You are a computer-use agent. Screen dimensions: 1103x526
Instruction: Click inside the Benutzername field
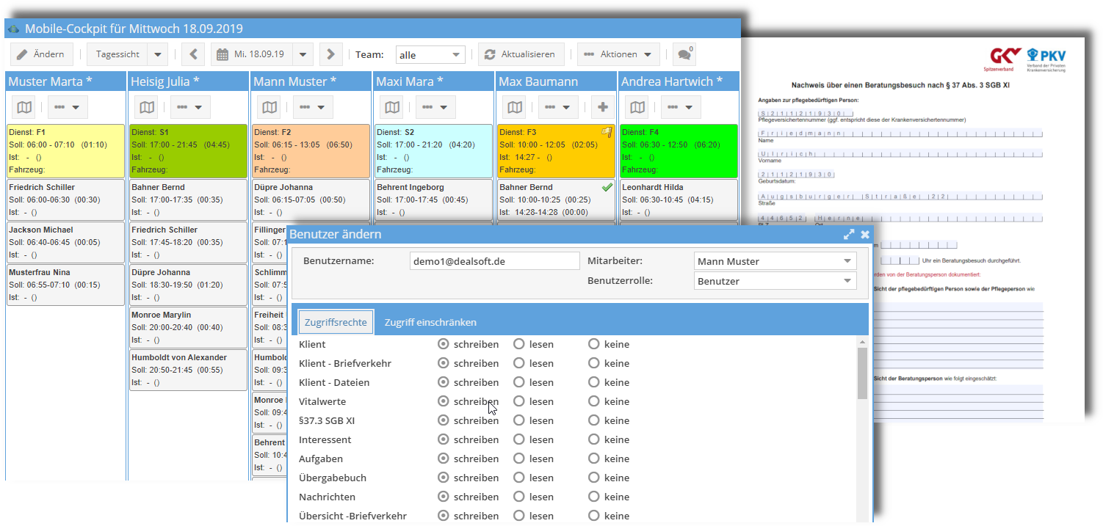click(x=494, y=260)
